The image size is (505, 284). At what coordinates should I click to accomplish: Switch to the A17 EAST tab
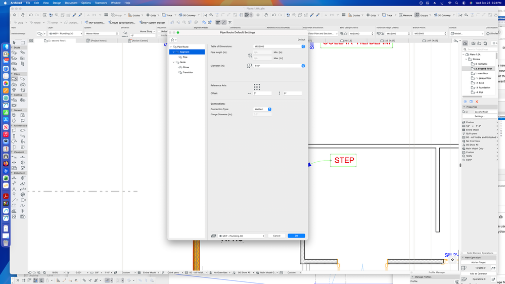pos(430,40)
